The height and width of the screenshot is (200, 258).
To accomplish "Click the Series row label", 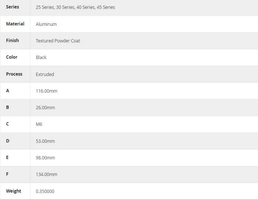I will 13,7.
